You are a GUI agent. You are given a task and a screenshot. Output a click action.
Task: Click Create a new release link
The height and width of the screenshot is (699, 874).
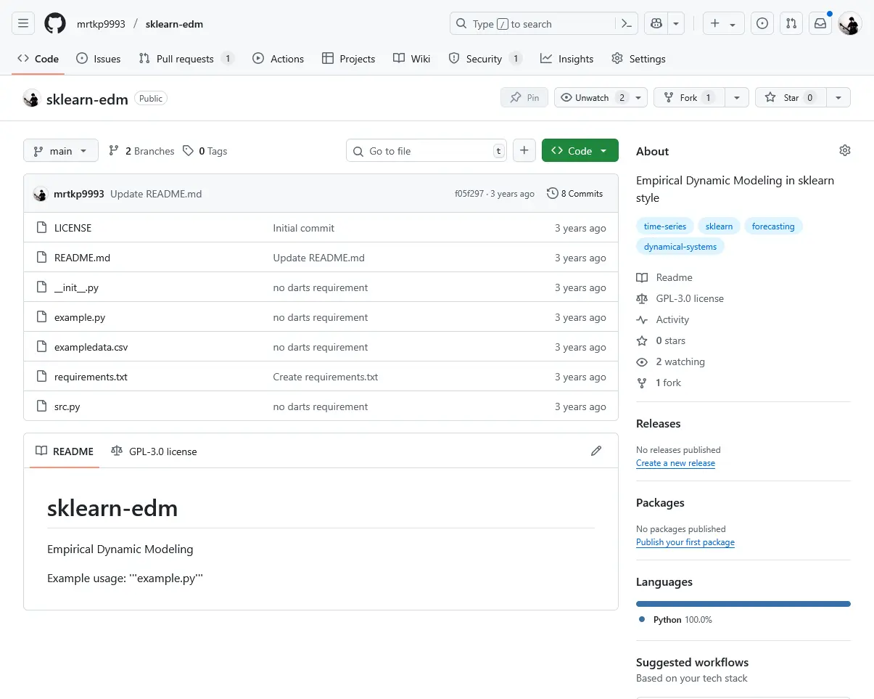(x=675, y=463)
